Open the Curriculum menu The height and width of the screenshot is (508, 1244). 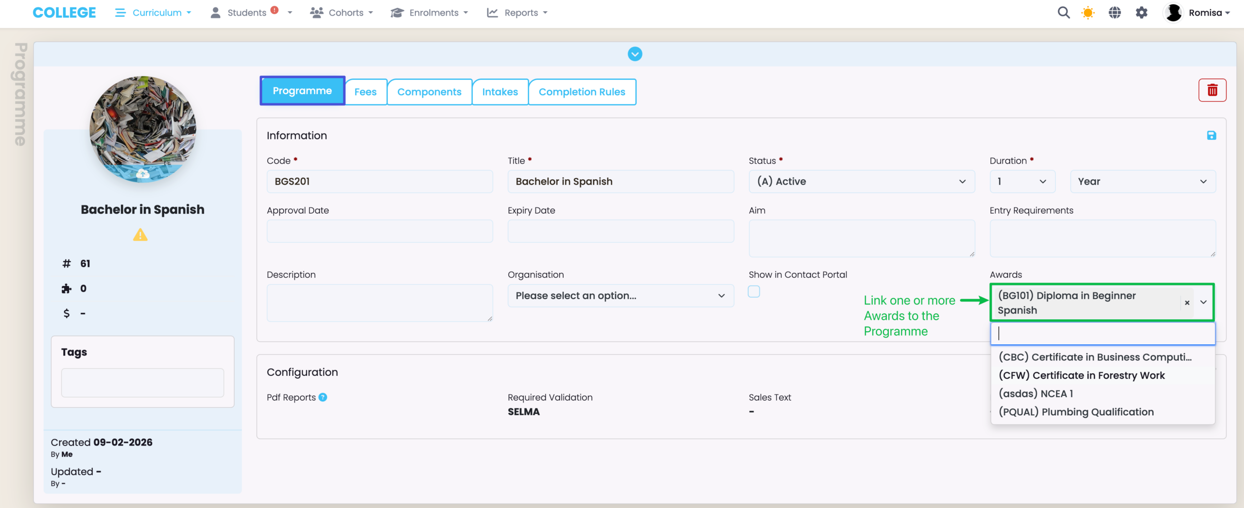point(153,13)
